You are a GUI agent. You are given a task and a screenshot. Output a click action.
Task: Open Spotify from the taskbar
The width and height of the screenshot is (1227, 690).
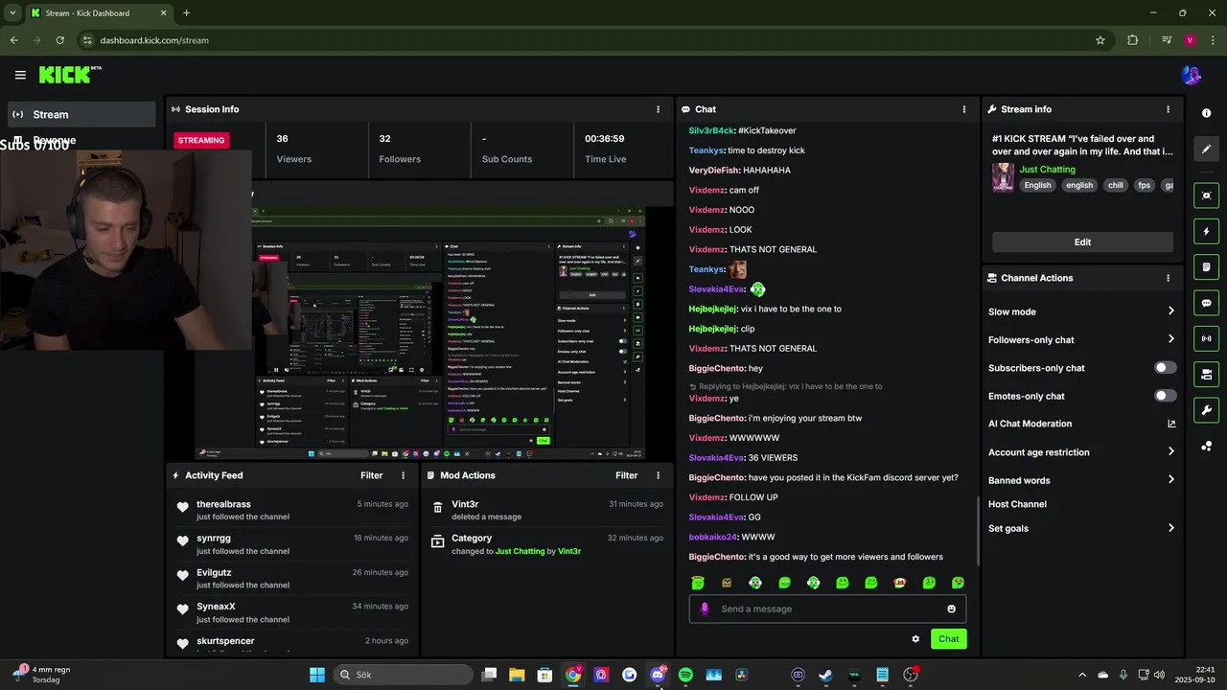[685, 675]
